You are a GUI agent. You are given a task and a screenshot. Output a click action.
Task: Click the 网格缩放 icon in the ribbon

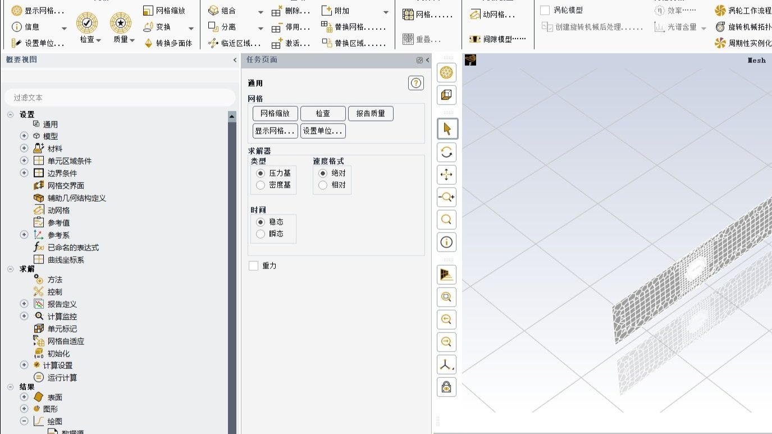coord(148,11)
